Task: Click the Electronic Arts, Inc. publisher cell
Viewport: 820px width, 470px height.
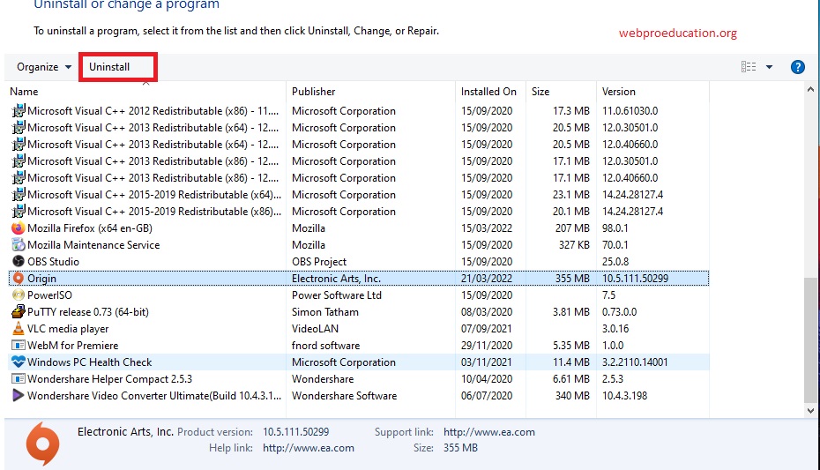Action: (336, 278)
